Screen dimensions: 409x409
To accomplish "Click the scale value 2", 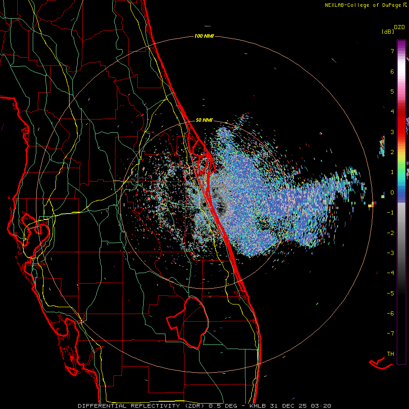I will pyautogui.click(x=392, y=152).
